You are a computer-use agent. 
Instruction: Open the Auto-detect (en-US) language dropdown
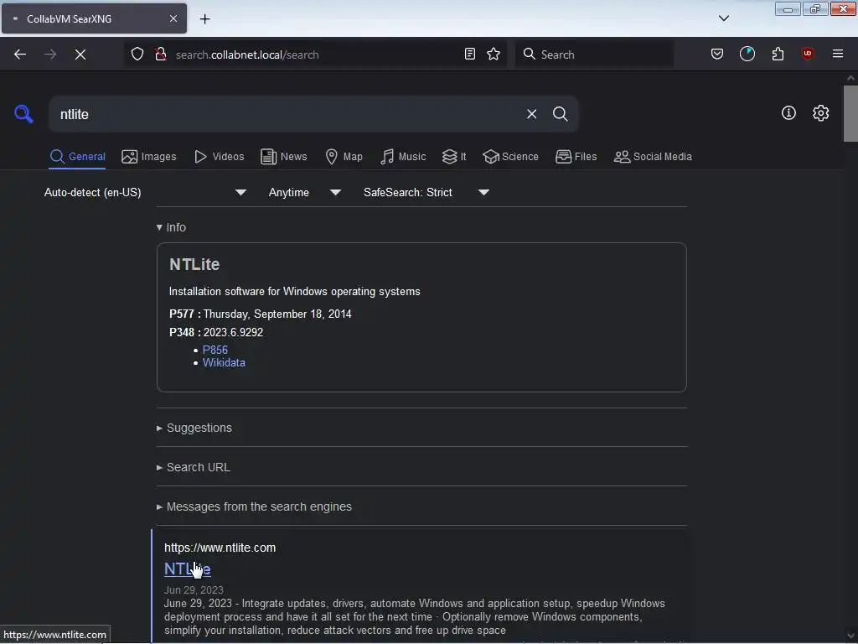[145, 192]
